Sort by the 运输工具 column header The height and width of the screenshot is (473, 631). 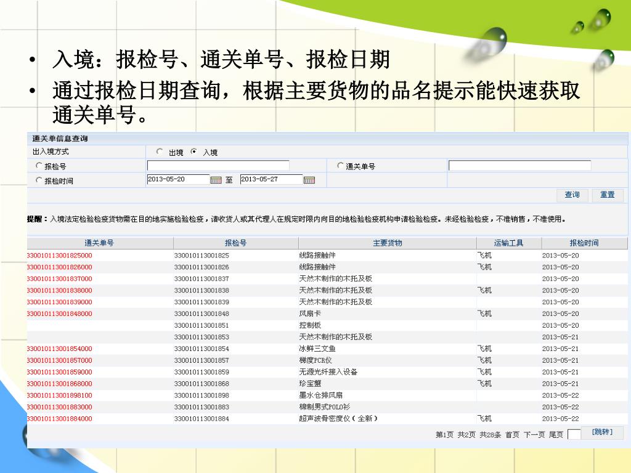point(509,243)
